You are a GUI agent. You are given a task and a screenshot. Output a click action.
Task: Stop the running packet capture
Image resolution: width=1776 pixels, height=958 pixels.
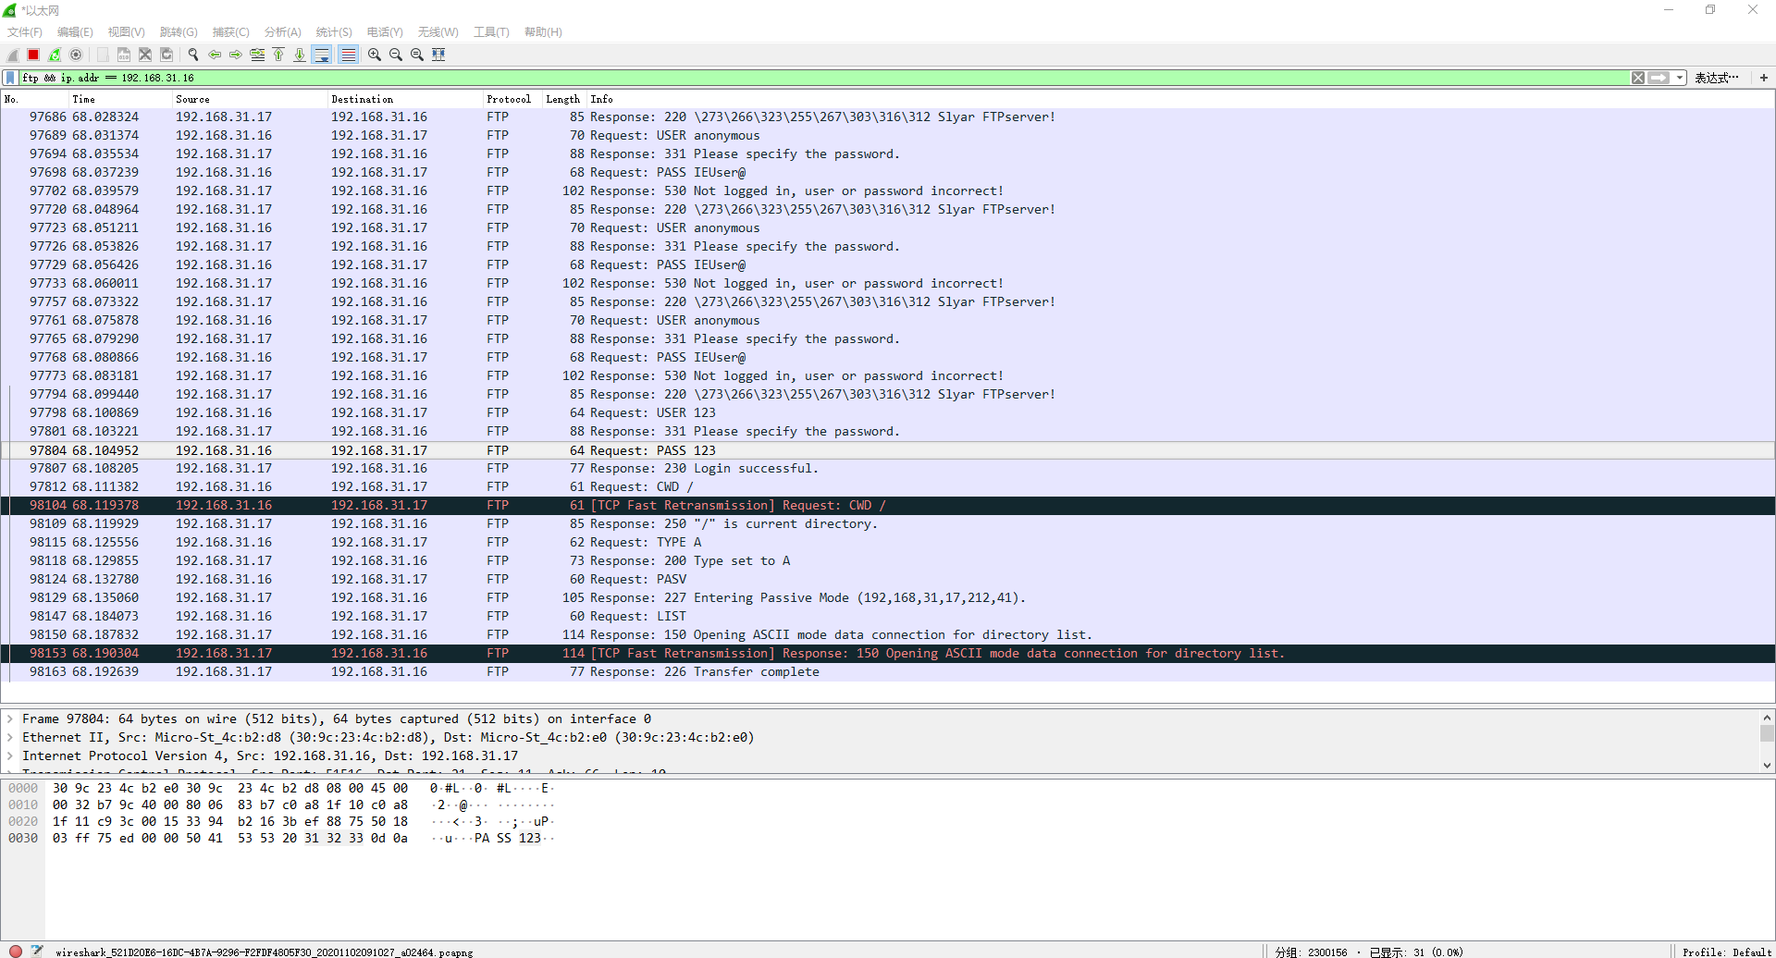[x=33, y=55]
